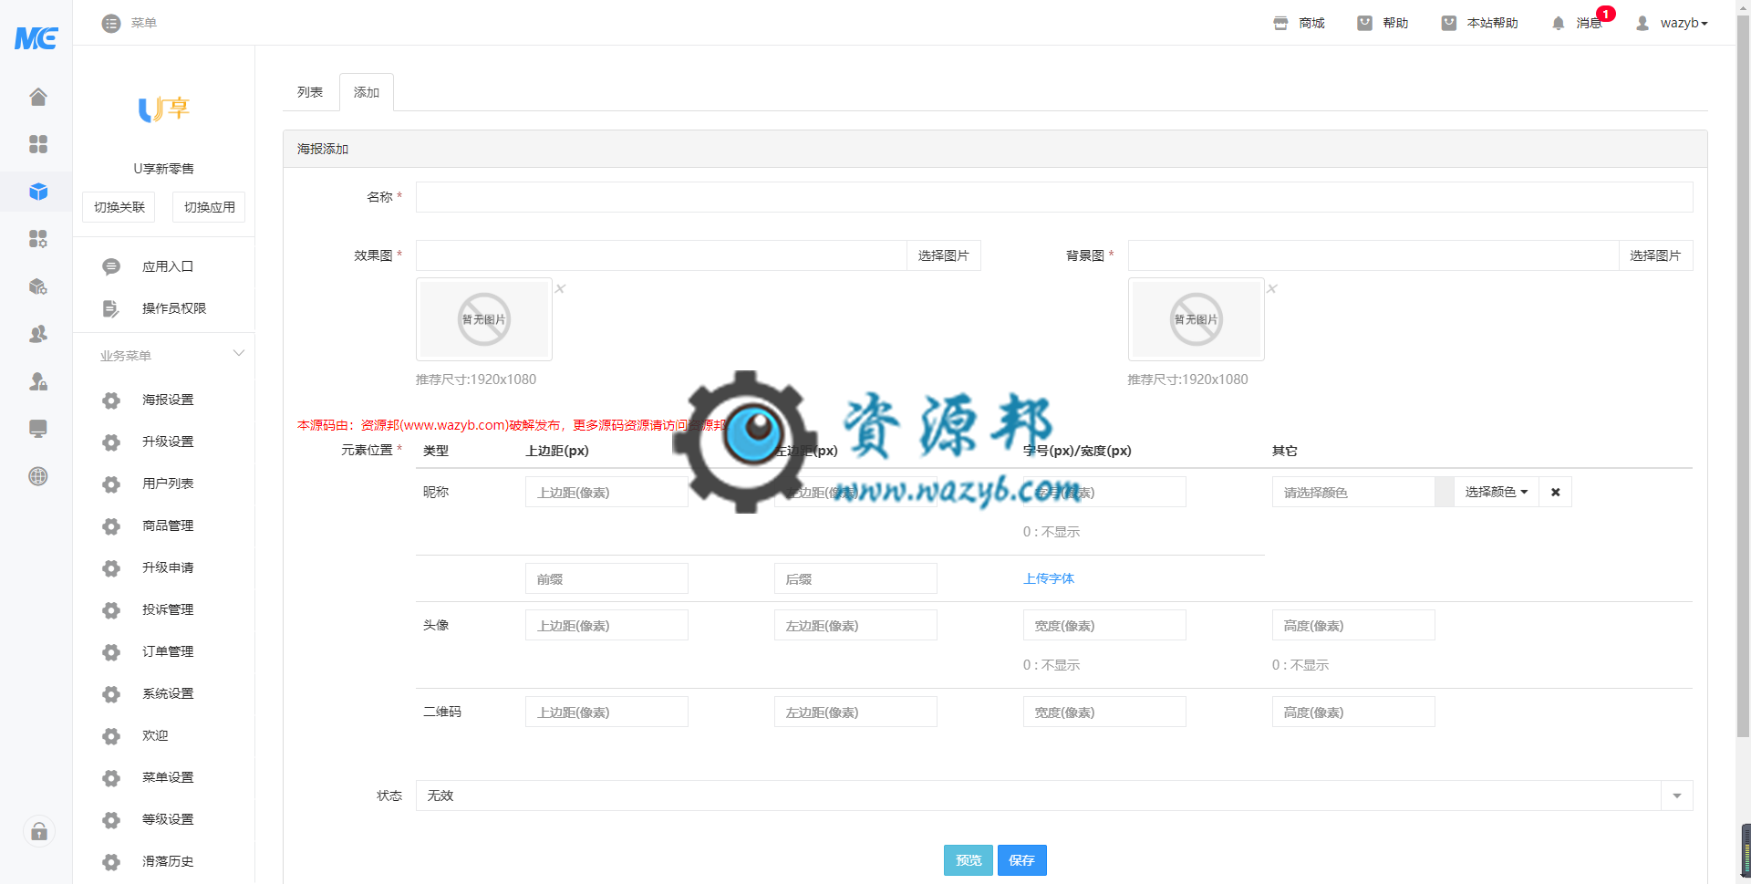This screenshot has width=1751, height=884.
Task: Click the 请选择颜色 color field
Action: (x=1352, y=493)
